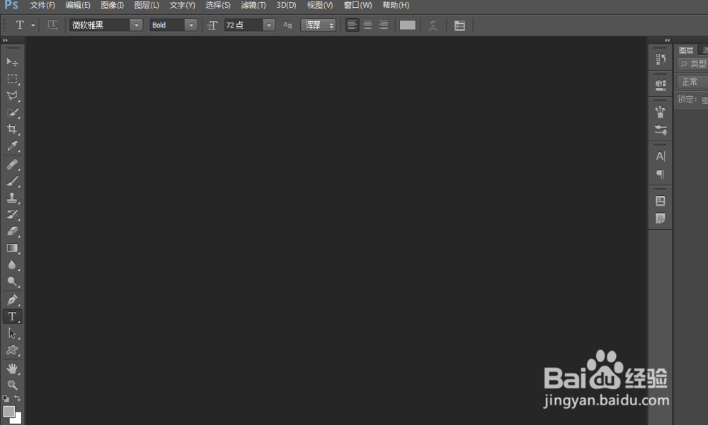Toggle text orientation button
Image resolution: width=708 pixels, height=425 pixels.
pyautogui.click(x=52, y=25)
